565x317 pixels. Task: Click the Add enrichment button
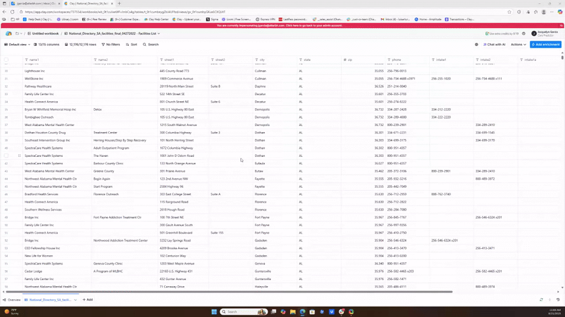tap(545, 45)
